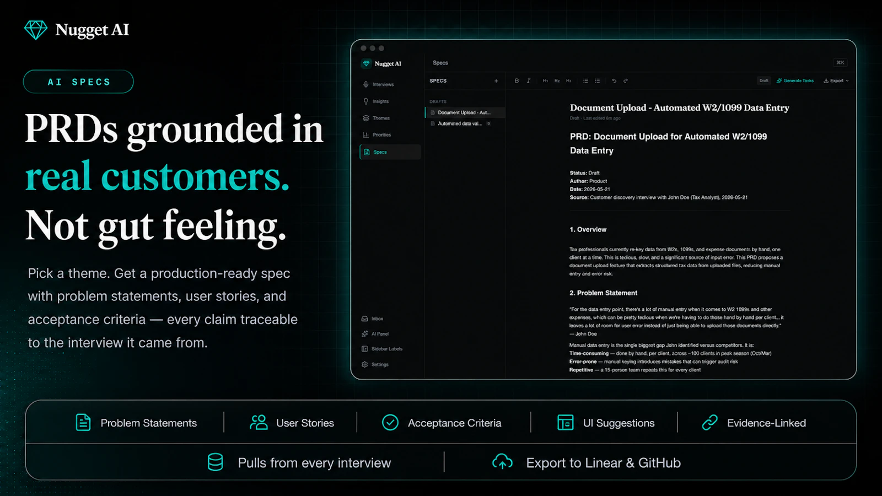Apply Heading 2 from the toolbar
This screenshot has height=496, width=882.
tap(557, 80)
